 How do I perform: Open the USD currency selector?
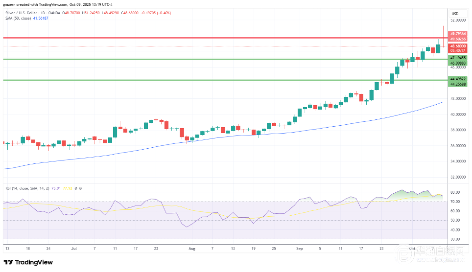[454, 14]
